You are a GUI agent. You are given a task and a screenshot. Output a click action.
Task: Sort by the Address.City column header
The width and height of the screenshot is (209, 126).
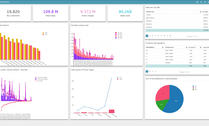pos(150,12)
